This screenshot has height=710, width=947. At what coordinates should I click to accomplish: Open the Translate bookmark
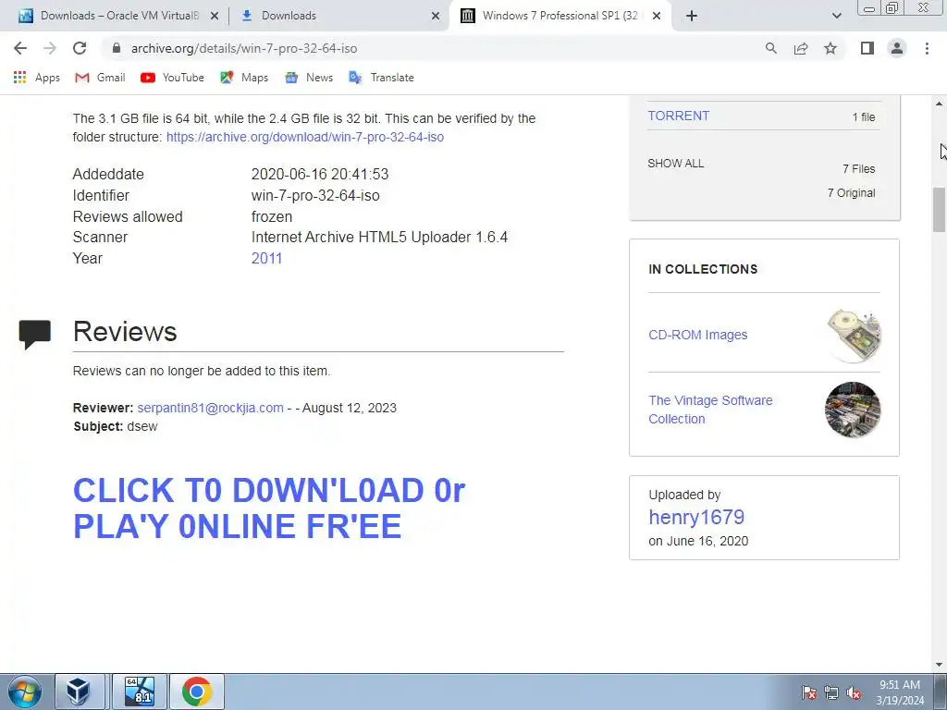point(381,78)
